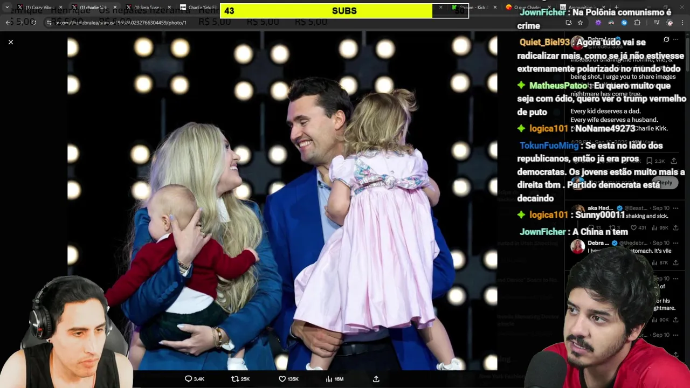
Task: View the 90K views count on reply
Action: click(659, 320)
